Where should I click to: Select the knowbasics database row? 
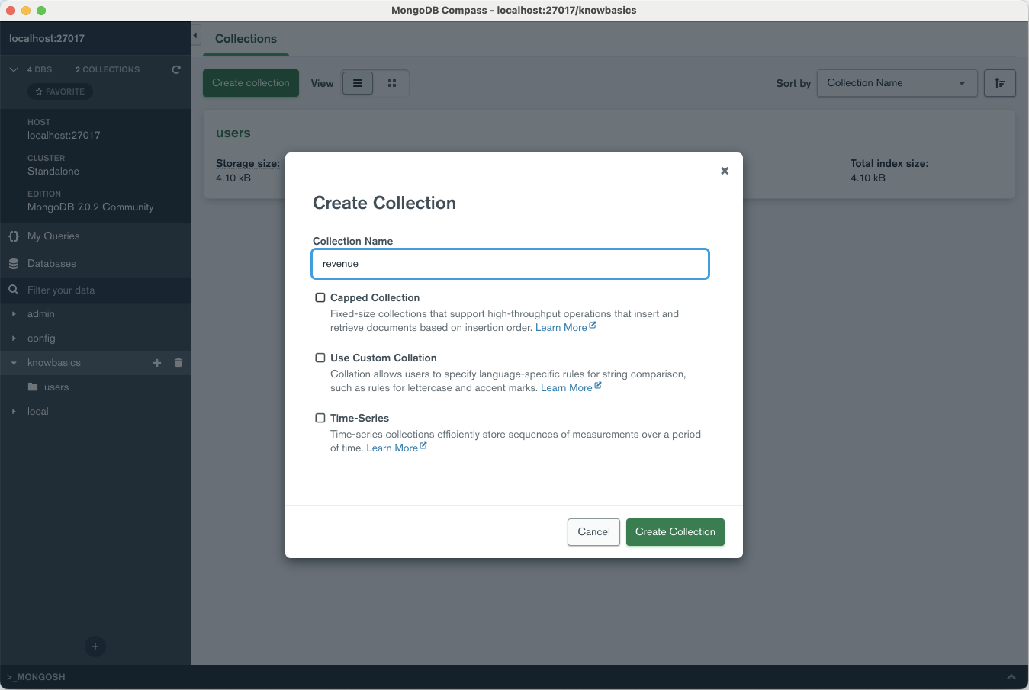[x=95, y=363]
